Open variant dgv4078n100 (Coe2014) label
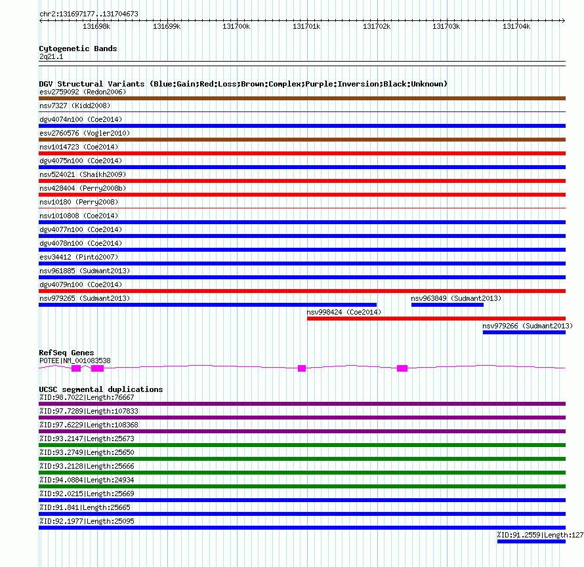The height and width of the screenshot is (567, 584). coord(81,243)
